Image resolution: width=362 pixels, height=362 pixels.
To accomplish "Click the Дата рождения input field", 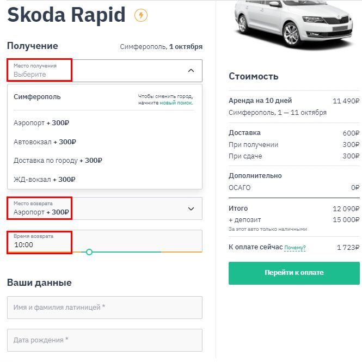I will pos(105,340).
